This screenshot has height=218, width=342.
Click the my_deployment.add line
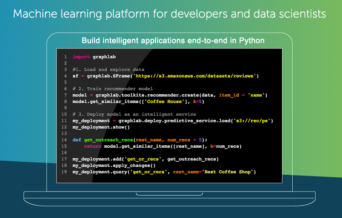pos(145,159)
